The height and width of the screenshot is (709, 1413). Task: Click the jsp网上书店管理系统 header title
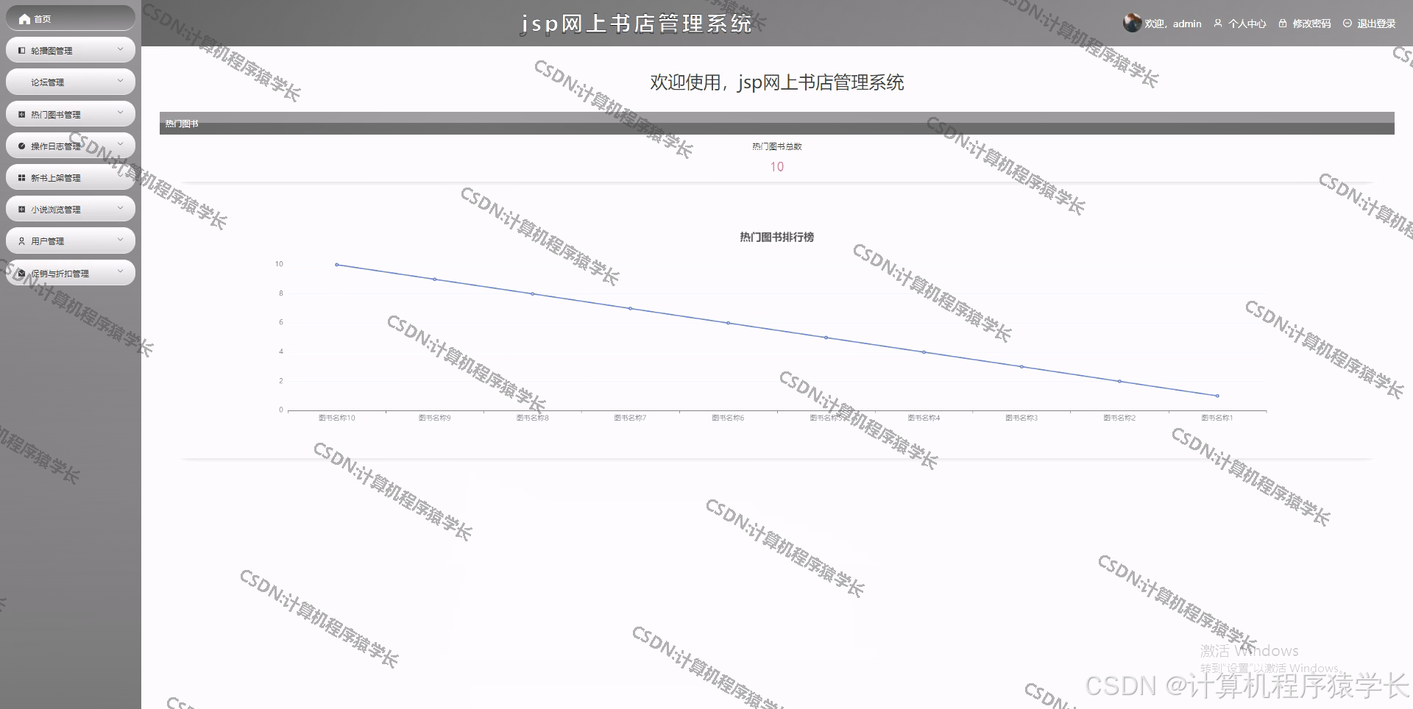(x=637, y=24)
